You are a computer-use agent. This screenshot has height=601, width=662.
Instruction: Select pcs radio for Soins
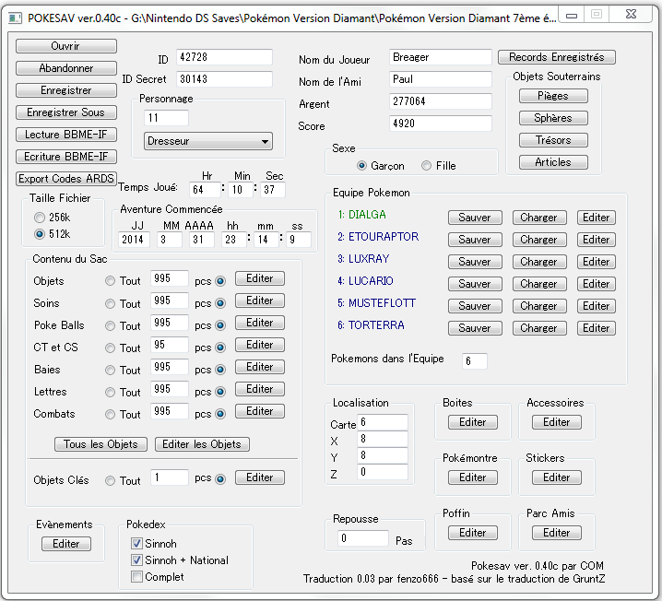(220, 303)
